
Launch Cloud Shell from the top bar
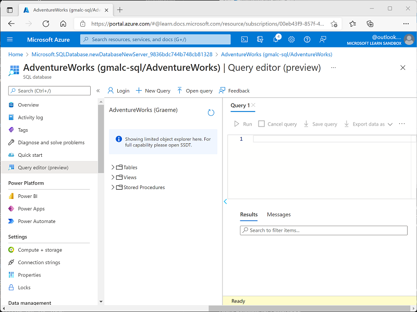[244, 40]
